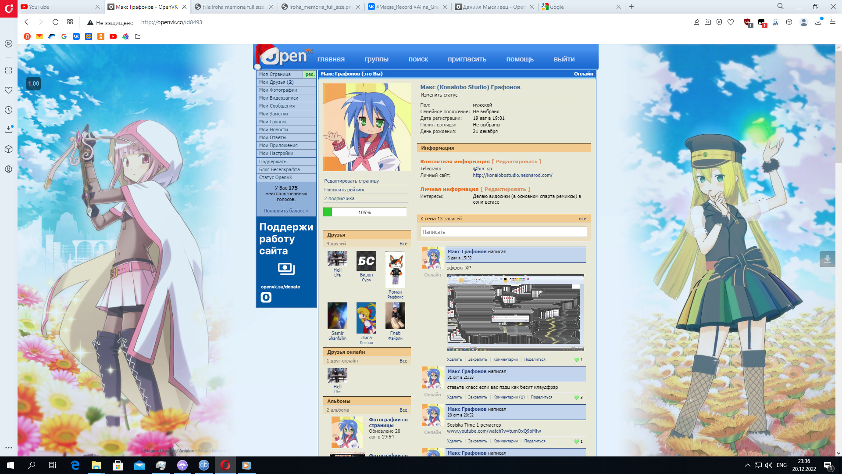Toggle the ad/tracker blocker shield icon
842x474 pixels.
719,22
